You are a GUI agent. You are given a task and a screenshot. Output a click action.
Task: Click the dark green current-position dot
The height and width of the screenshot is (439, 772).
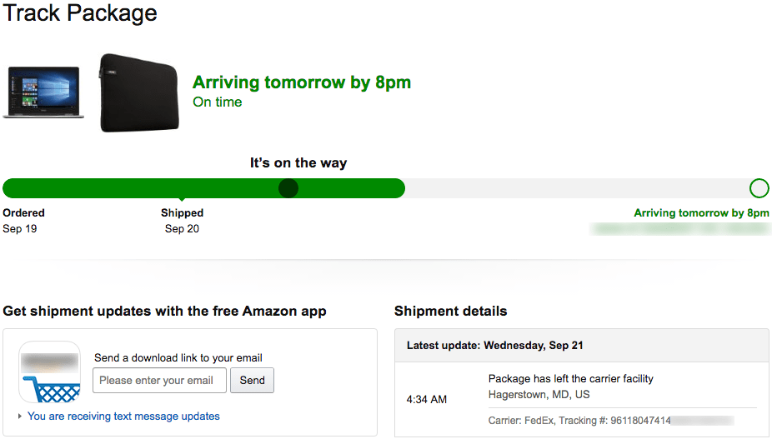click(288, 188)
